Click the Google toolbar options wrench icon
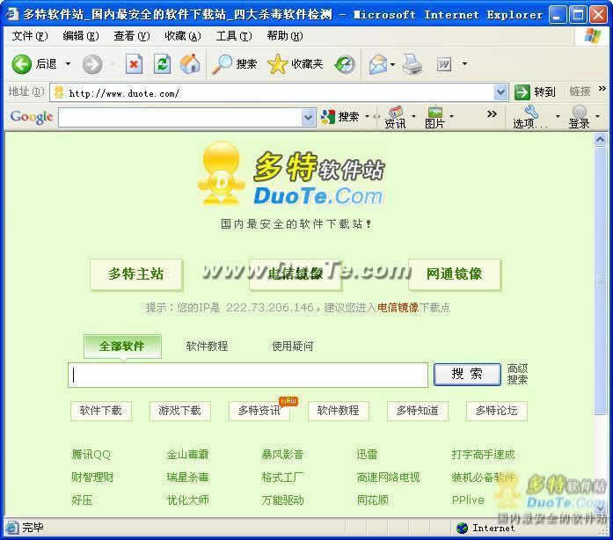 [x=531, y=112]
